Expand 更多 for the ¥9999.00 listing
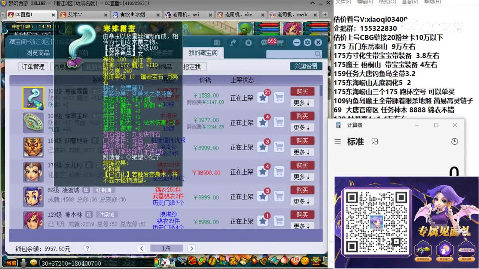Viewport: 479px width, 269px height. (x=302, y=201)
